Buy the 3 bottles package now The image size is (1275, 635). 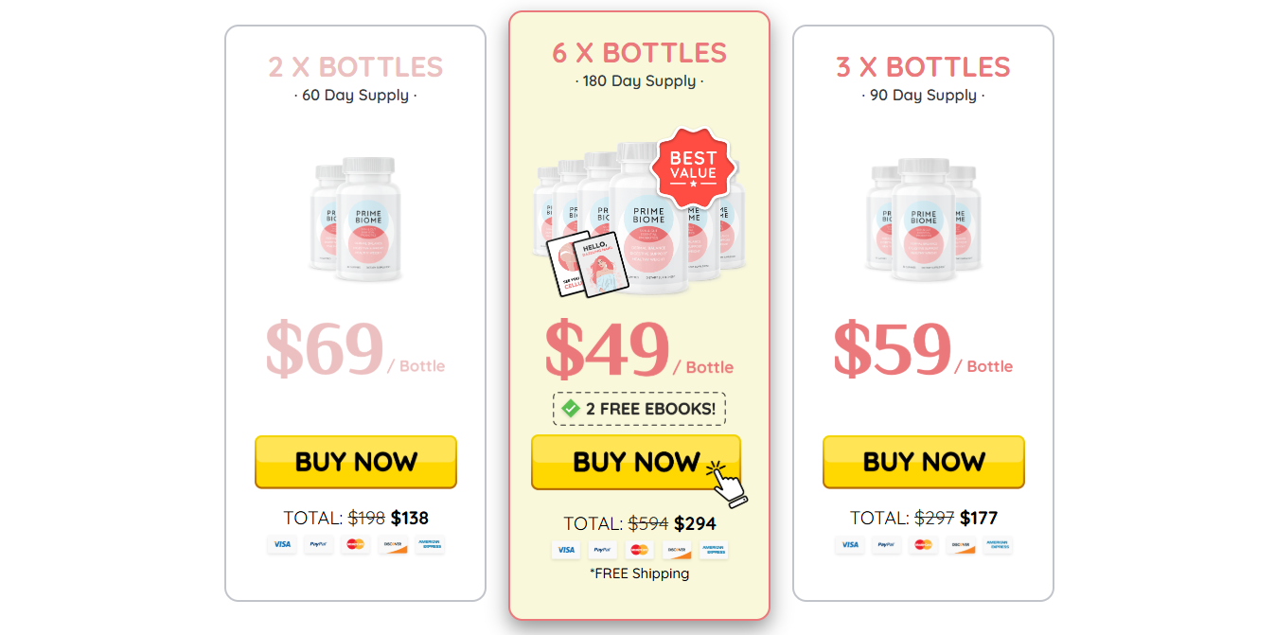click(x=924, y=462)
